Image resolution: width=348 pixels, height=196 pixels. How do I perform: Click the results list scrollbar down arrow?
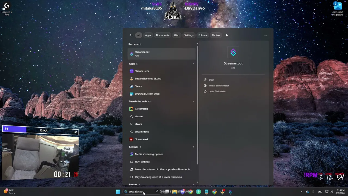(x=197, y=182)
